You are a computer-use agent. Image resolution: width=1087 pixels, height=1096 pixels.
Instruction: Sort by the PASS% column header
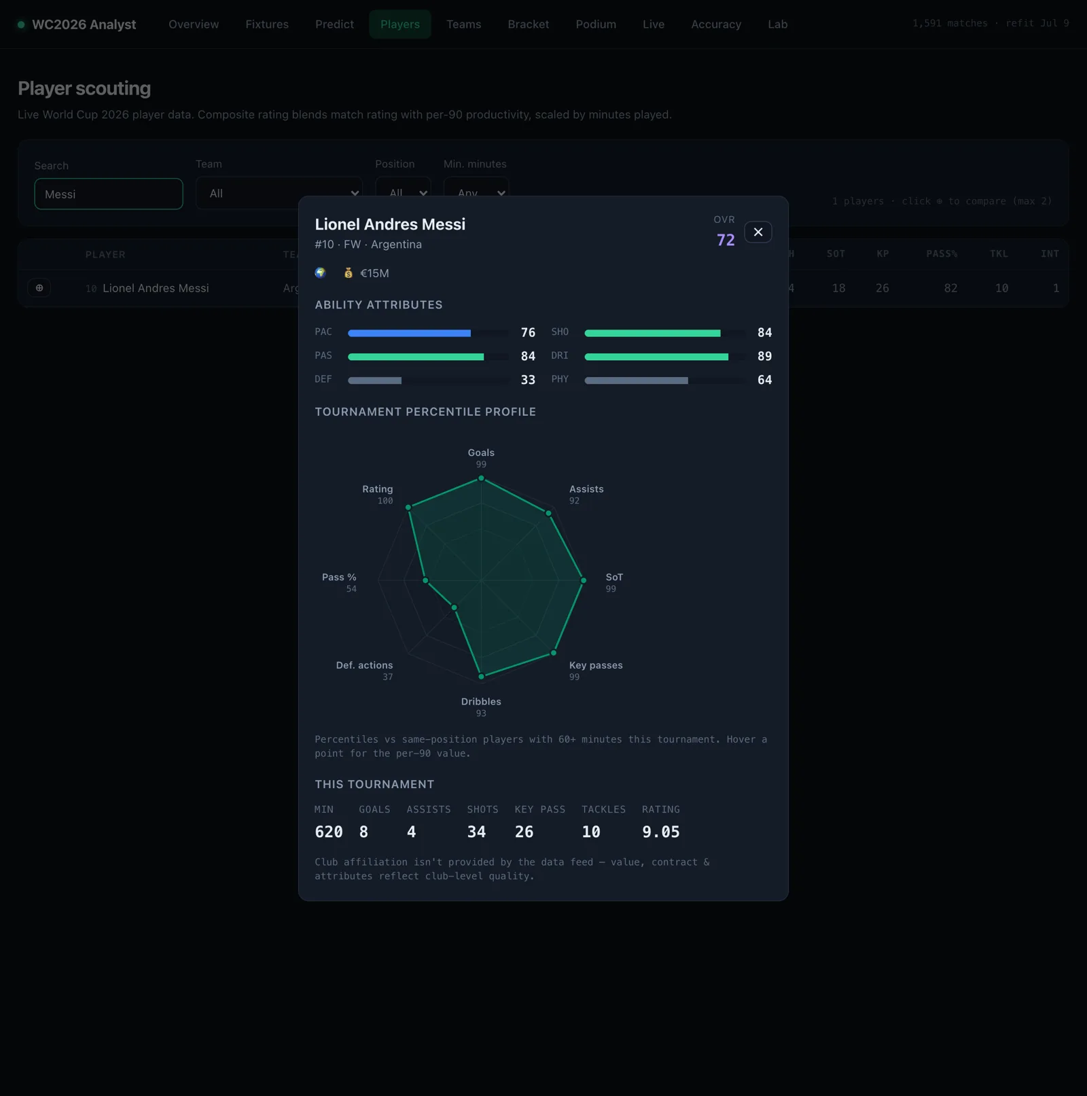942,254
